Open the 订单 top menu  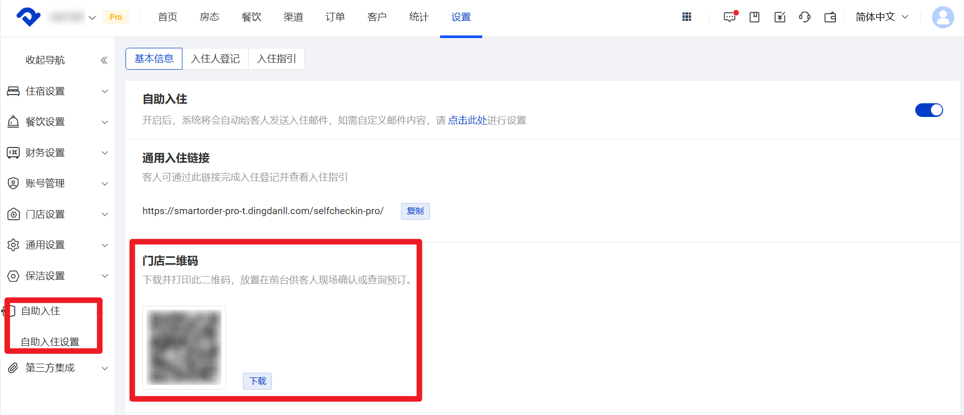tap(335, 17)
